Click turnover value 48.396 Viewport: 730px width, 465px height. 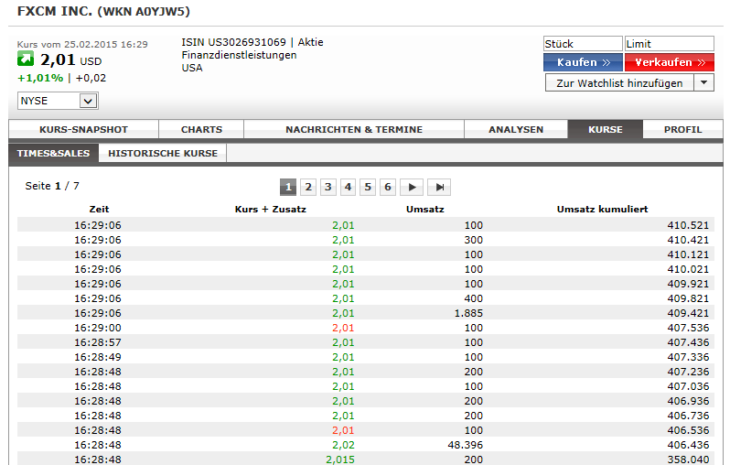466,445
